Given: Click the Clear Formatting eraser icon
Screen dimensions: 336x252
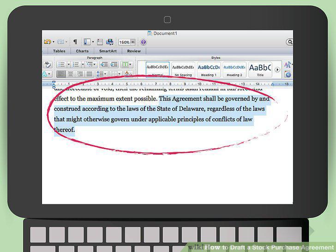Looking at the screenshot, I should tap(48, 65).
